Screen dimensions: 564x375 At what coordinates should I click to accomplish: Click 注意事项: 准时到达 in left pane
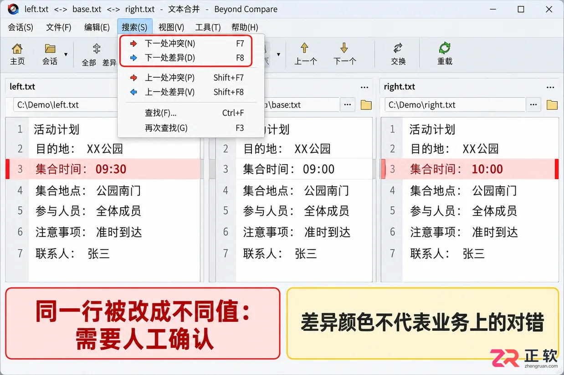coord(89,232)
